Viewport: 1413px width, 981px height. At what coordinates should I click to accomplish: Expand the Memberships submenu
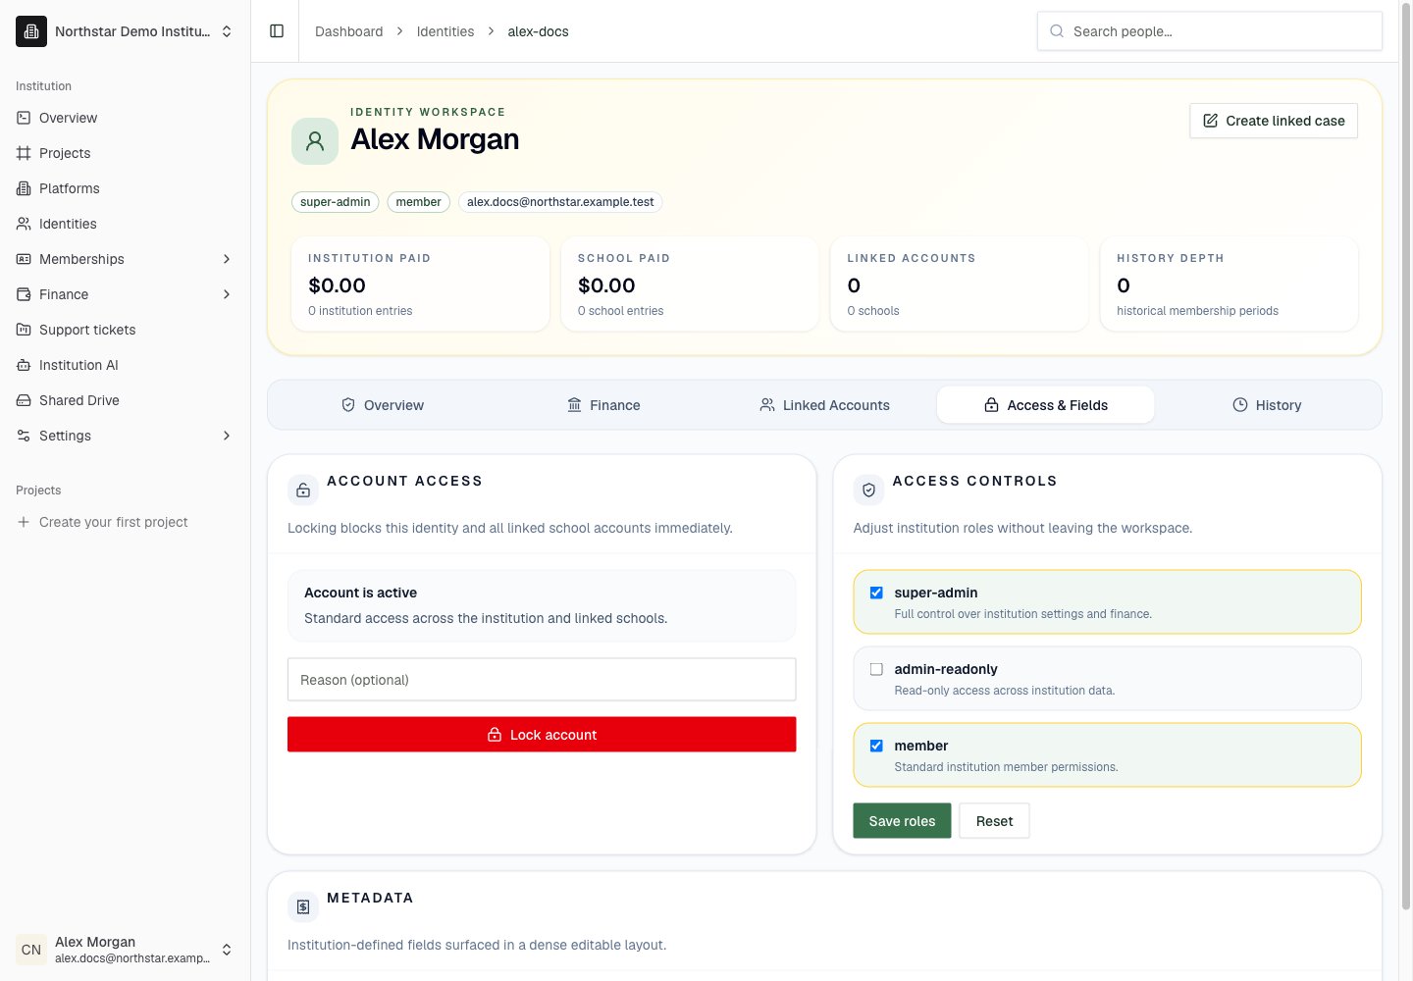point(227,259)
